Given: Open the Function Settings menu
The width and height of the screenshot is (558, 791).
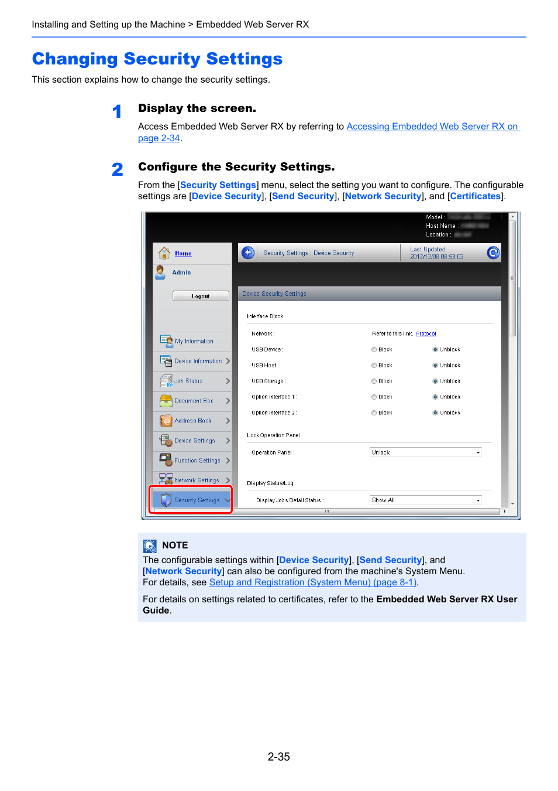Looking at the screenshot, I should pyautogui.click(x=192, y=461).
